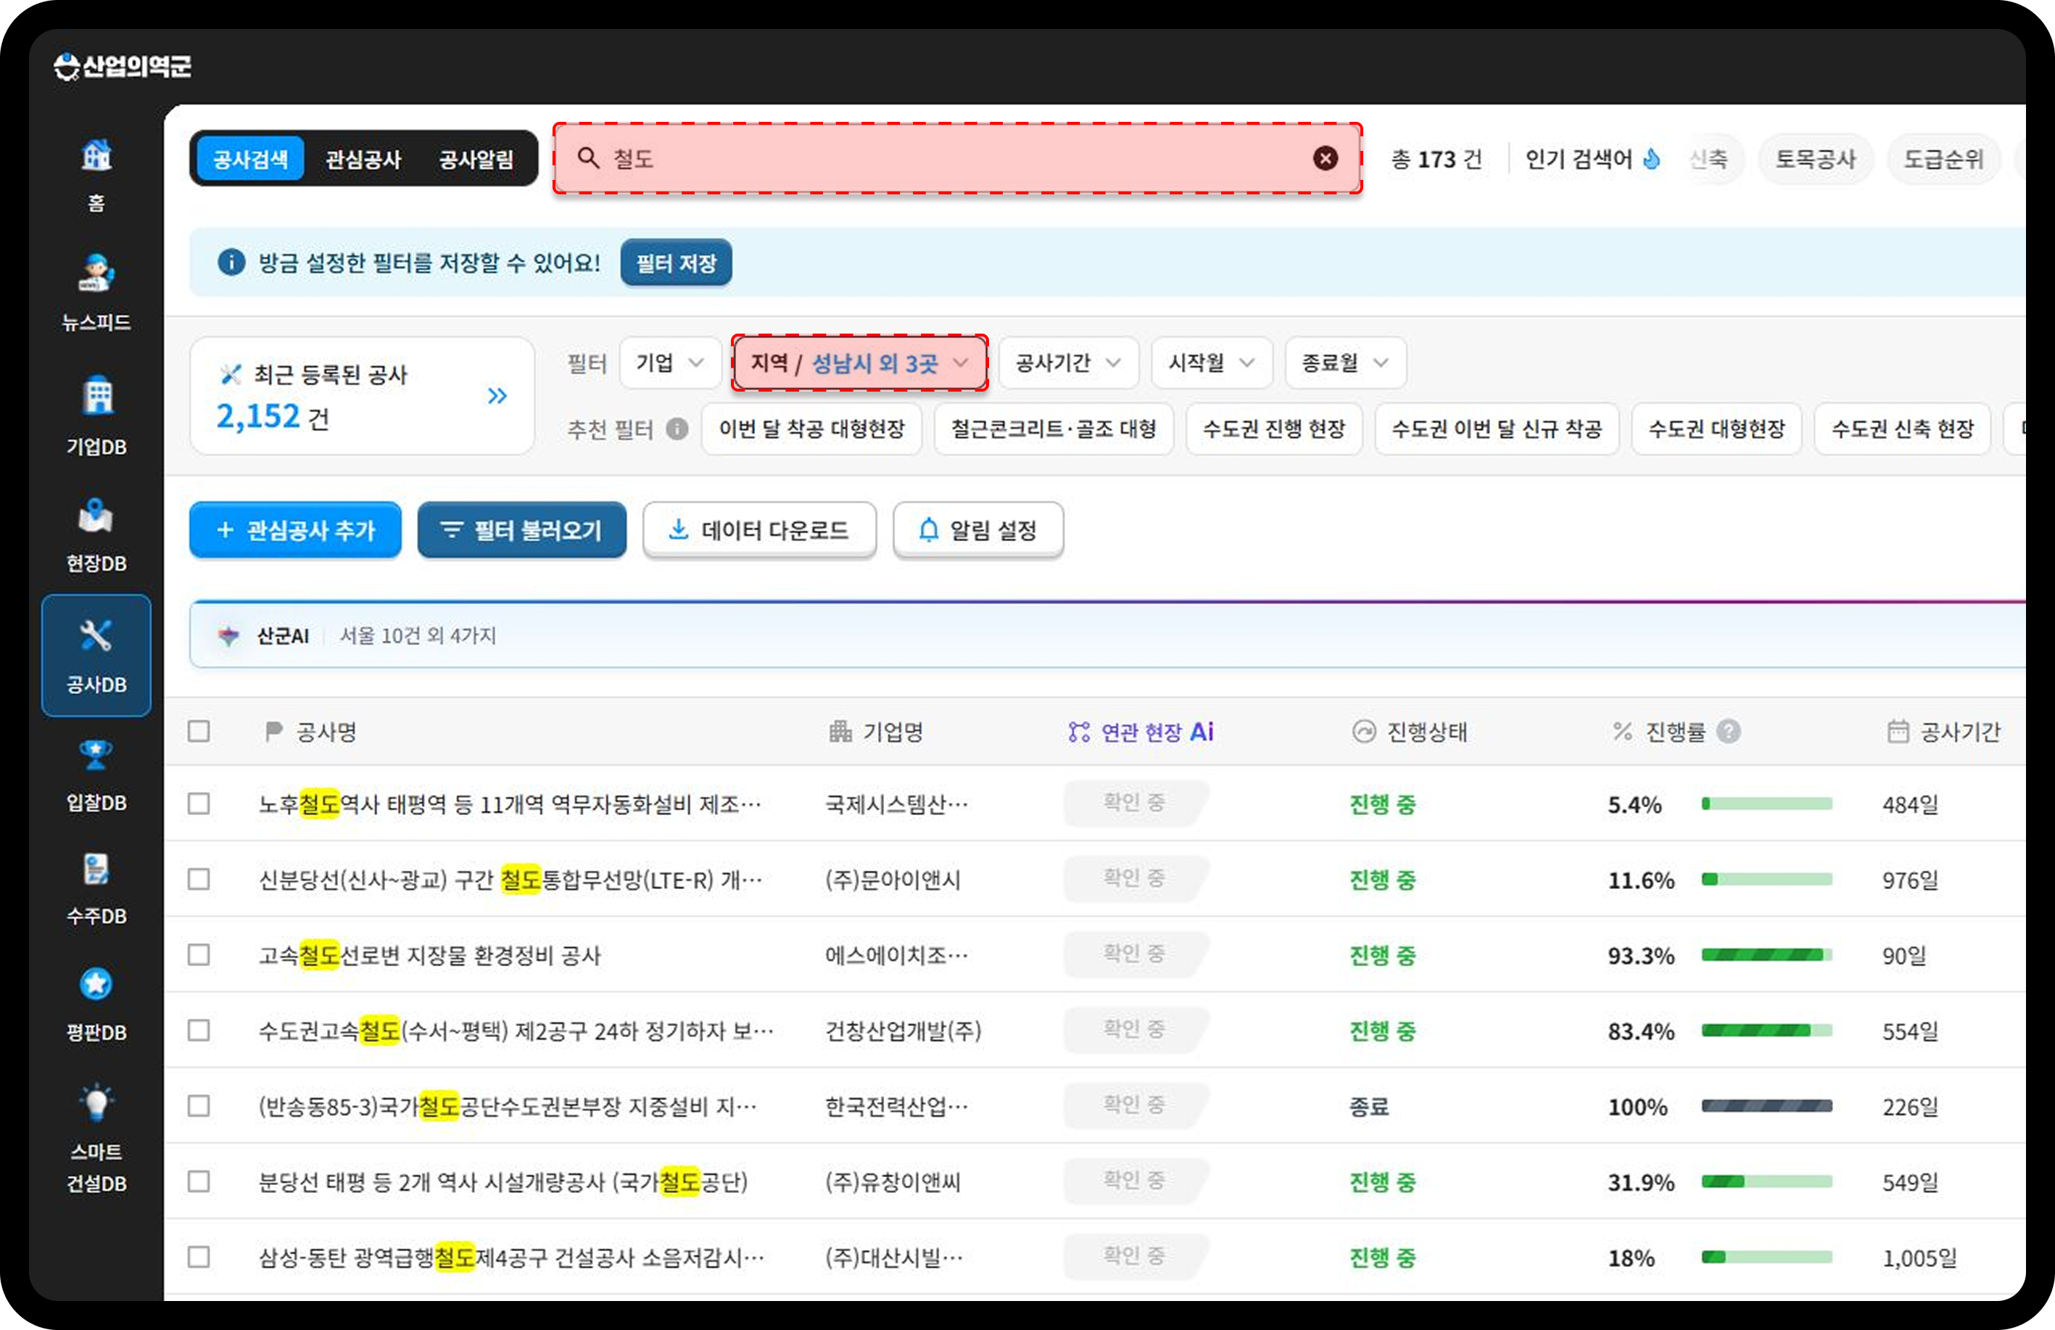Viewport: 2055px width, 1330px height.
Task: Check the row for 신분당선(신사~광교)
Action: (199, 879)
